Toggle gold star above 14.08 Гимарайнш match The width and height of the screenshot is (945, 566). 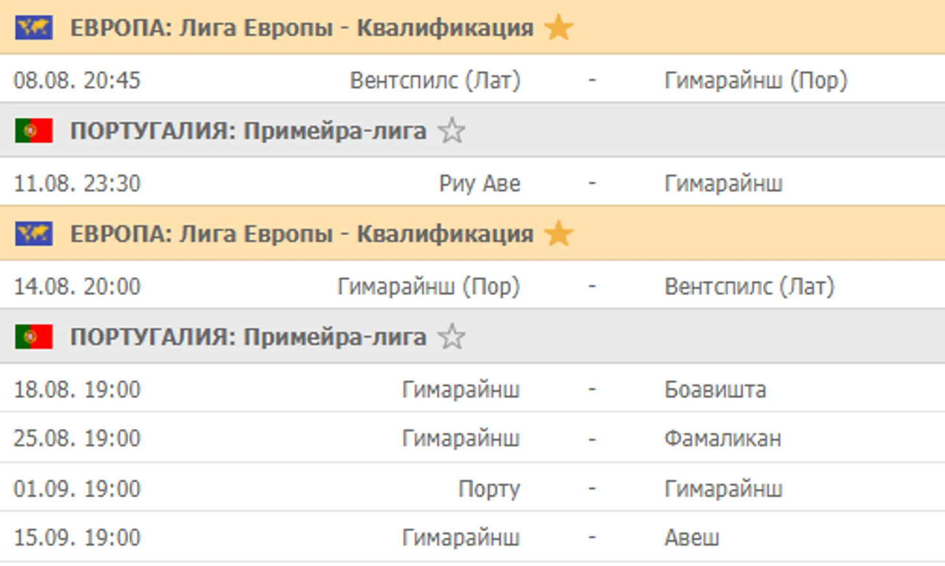[558, 234]
